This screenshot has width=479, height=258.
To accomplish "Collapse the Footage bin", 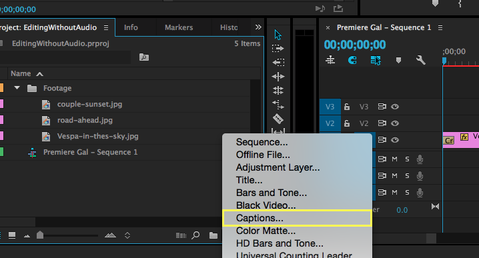I will click(17, 88).
